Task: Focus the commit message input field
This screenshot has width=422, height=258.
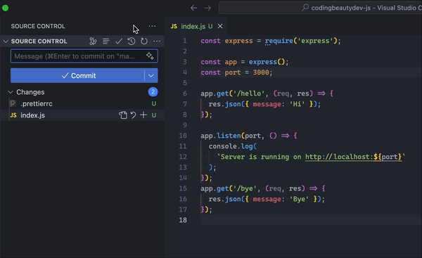Action: (x=84, y=56)
